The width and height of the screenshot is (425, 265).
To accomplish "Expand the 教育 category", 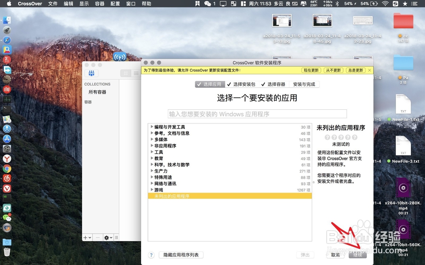I will (152, 158).
